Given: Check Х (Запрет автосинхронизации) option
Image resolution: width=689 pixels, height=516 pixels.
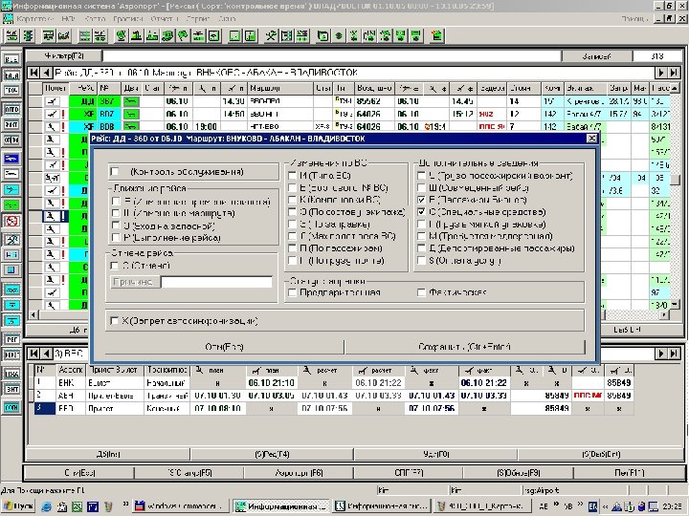Looking at the screenshot, I should pos(115,320).
